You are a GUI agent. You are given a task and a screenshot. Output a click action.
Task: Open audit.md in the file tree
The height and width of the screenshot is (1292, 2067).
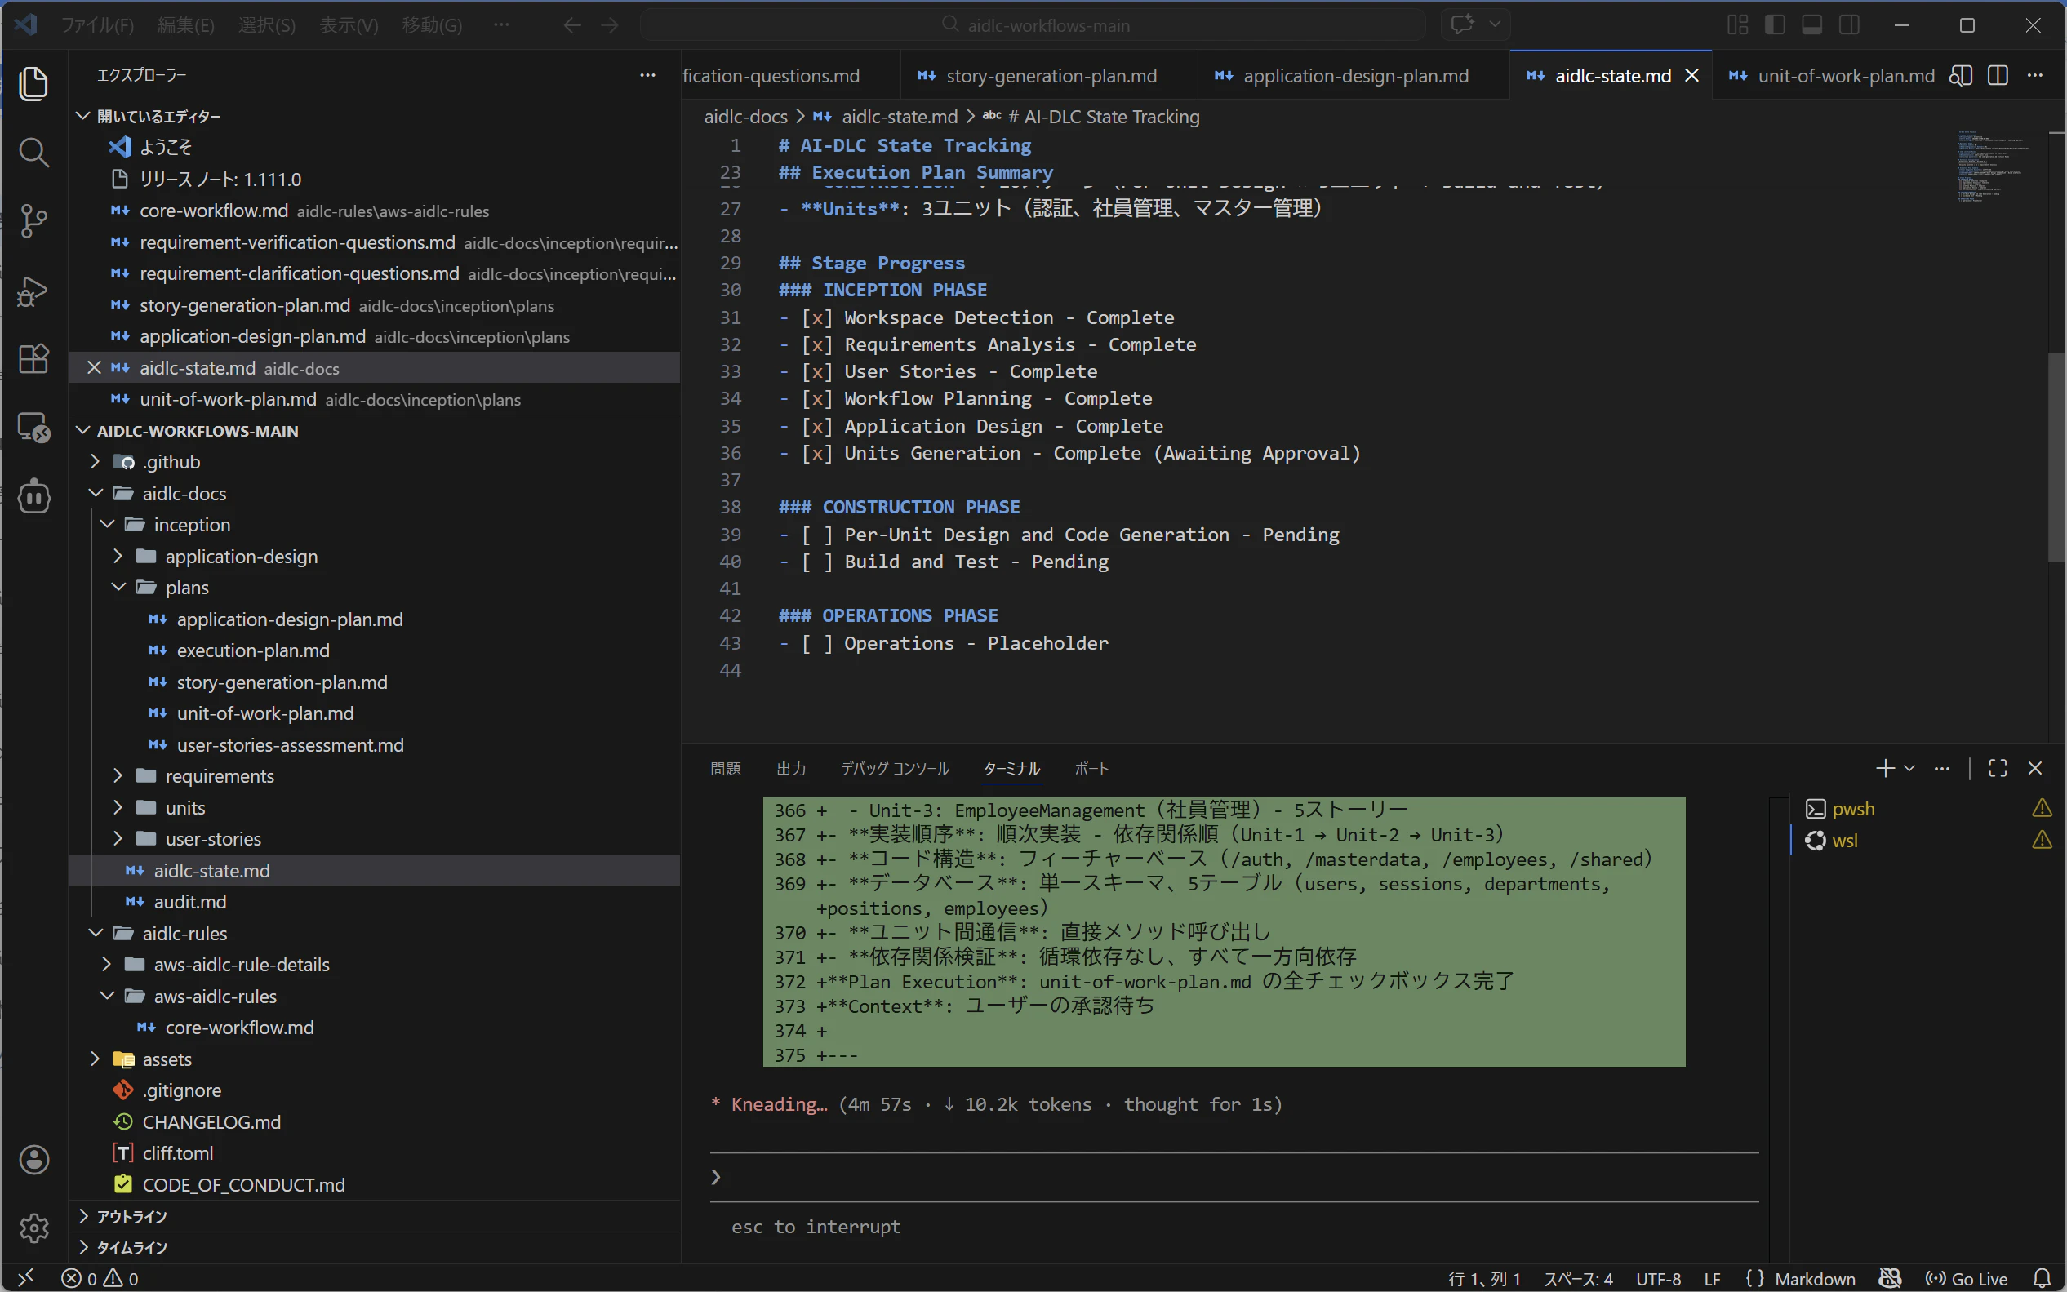pos(189,902)
